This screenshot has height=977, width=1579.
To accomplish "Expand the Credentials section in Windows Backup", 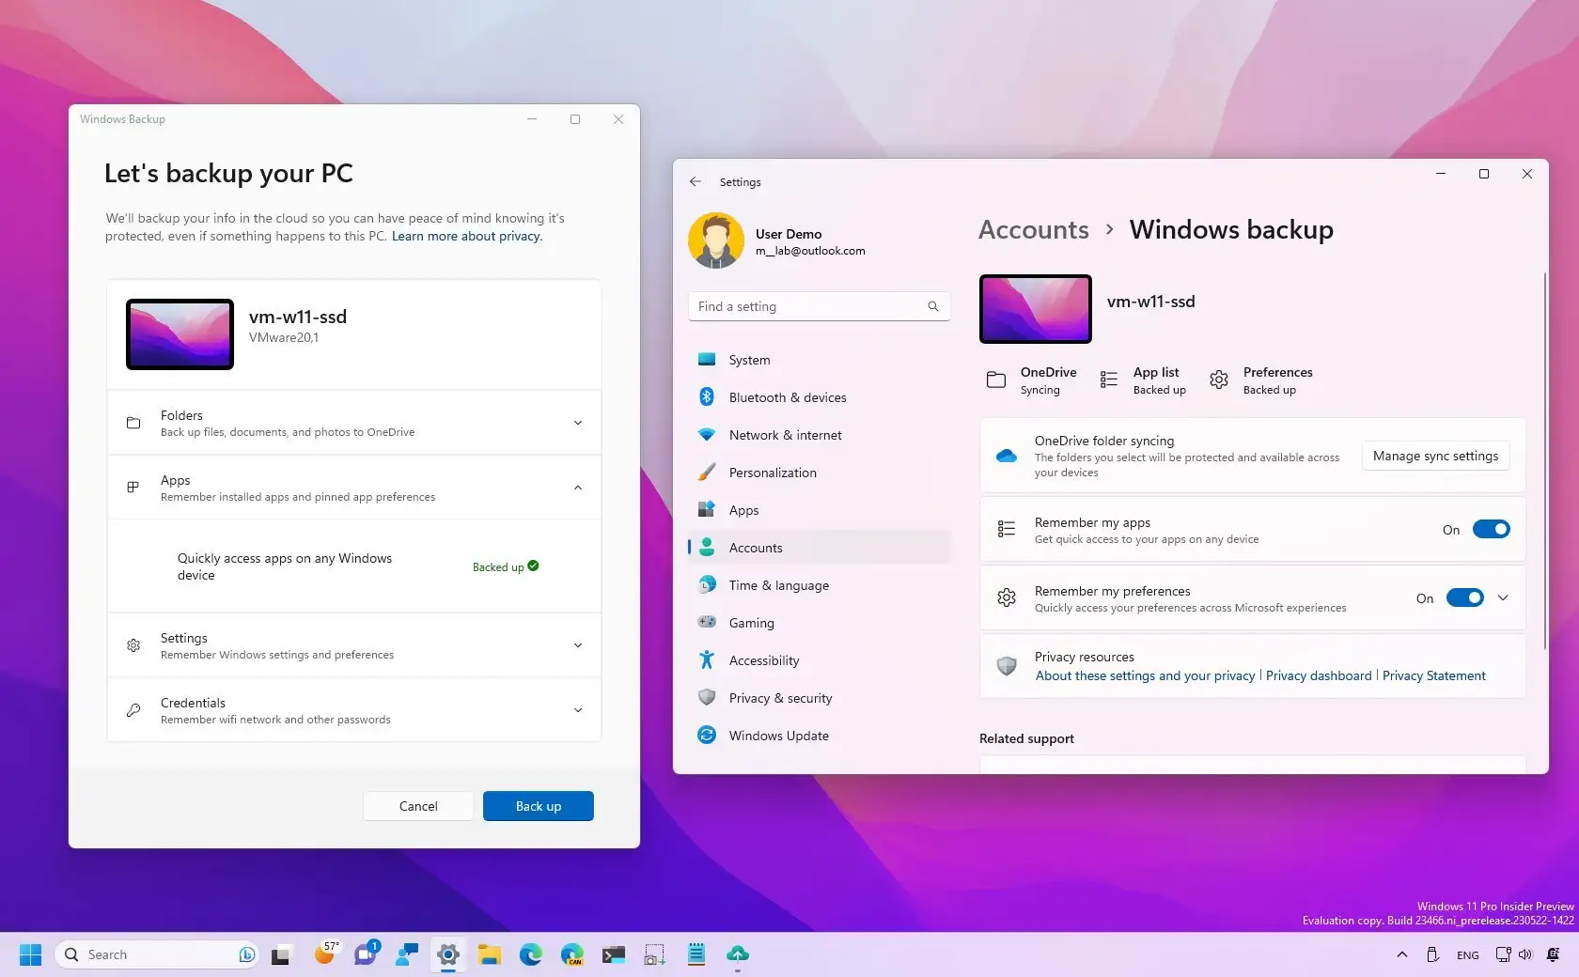I will [x=578, y=710].
